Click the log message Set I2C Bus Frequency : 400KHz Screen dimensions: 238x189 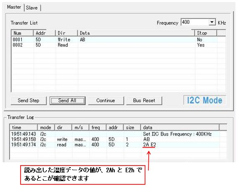(177, 134)
